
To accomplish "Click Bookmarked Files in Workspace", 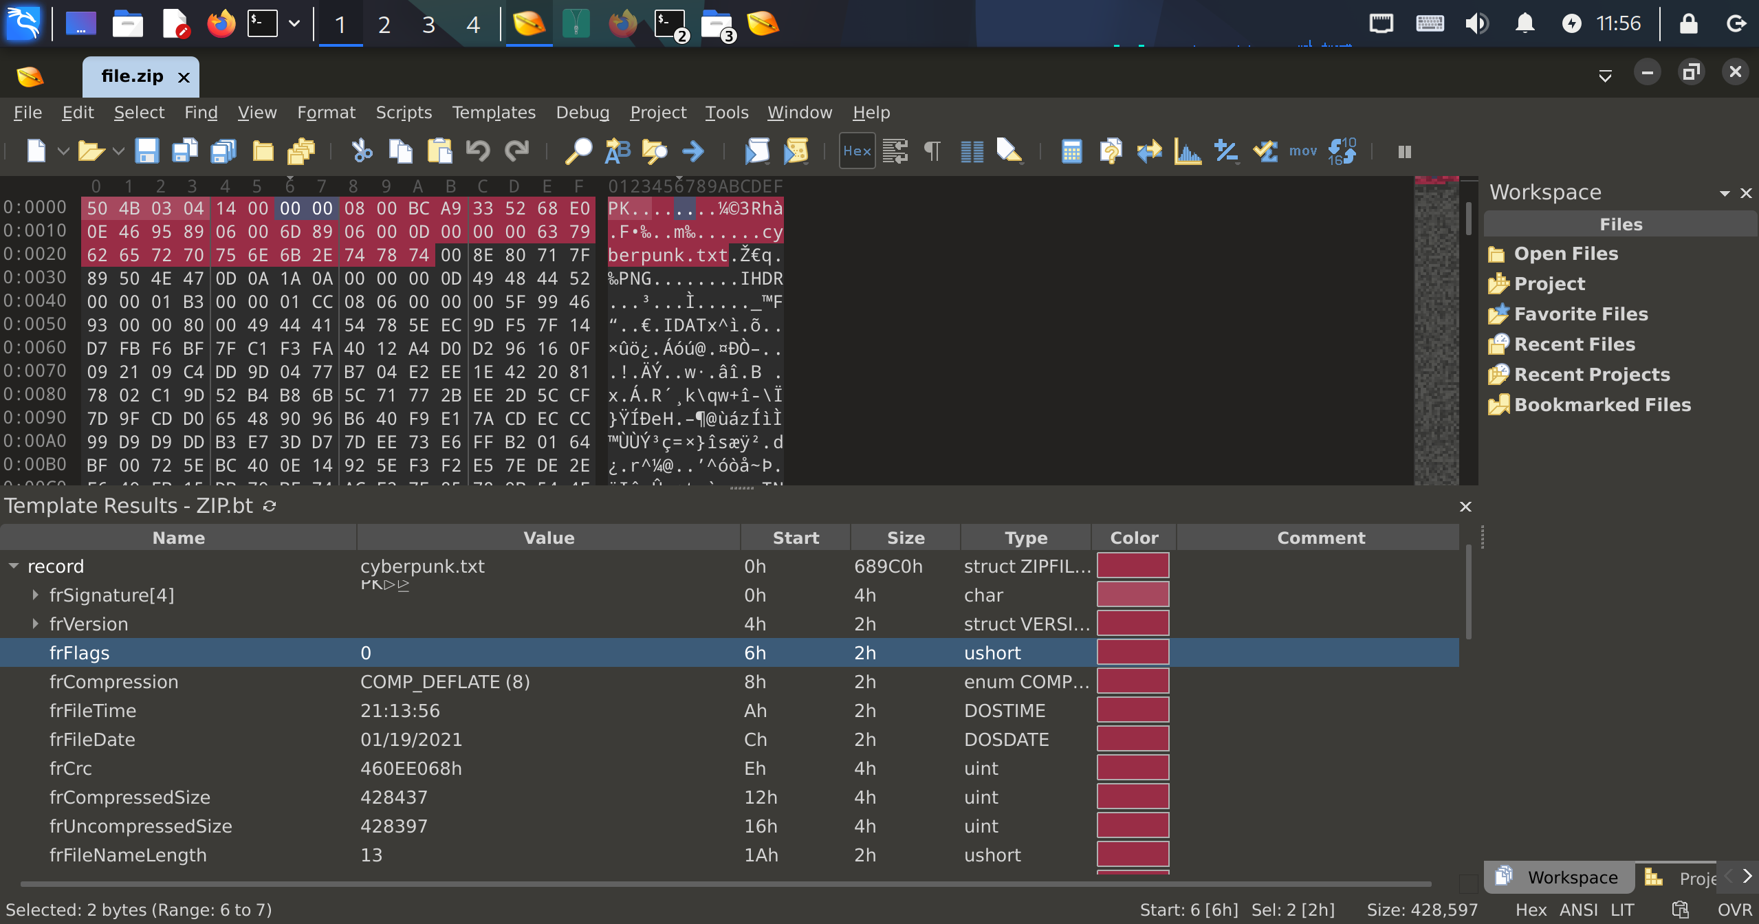I will (1602, 405).
